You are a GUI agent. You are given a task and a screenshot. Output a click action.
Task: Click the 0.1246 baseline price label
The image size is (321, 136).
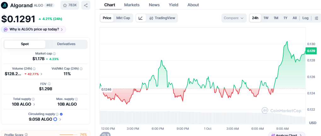tap(106, 89)
